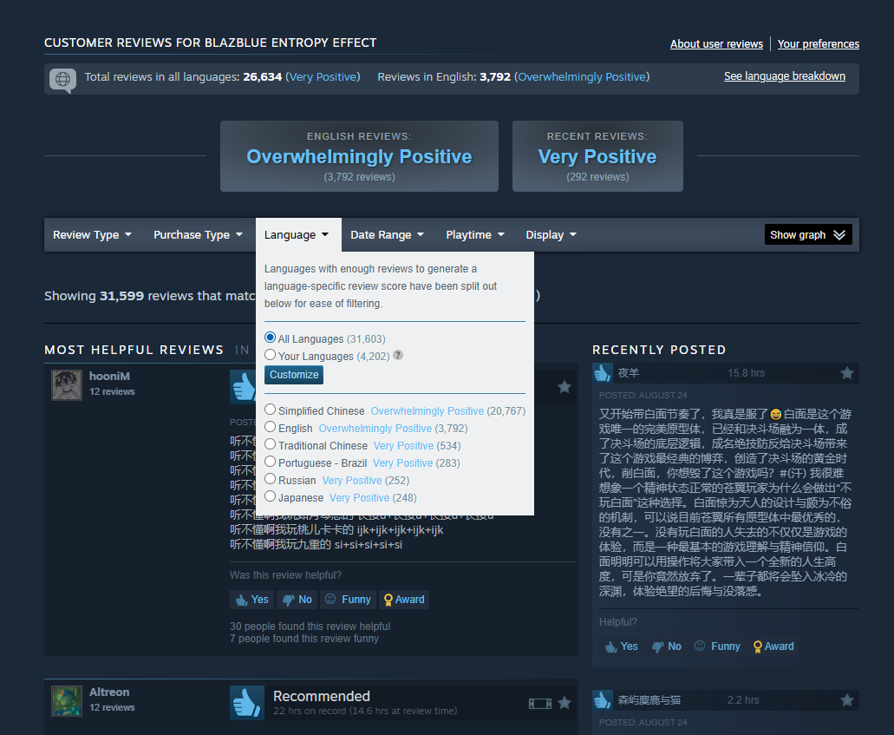Click the thumbs-up Recommended icon on Altreon's review

coord(247,703)
